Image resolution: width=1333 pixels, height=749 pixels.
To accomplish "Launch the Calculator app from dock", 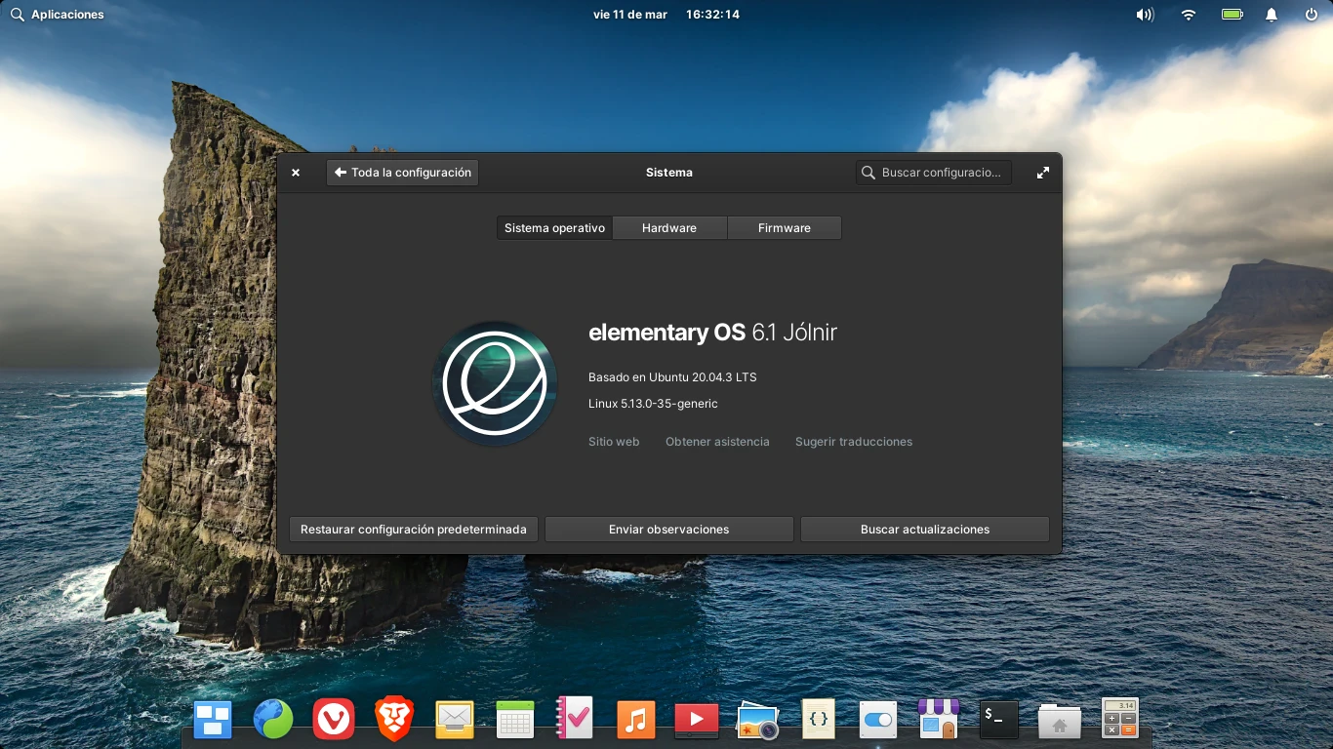I will coord(1120,720).
